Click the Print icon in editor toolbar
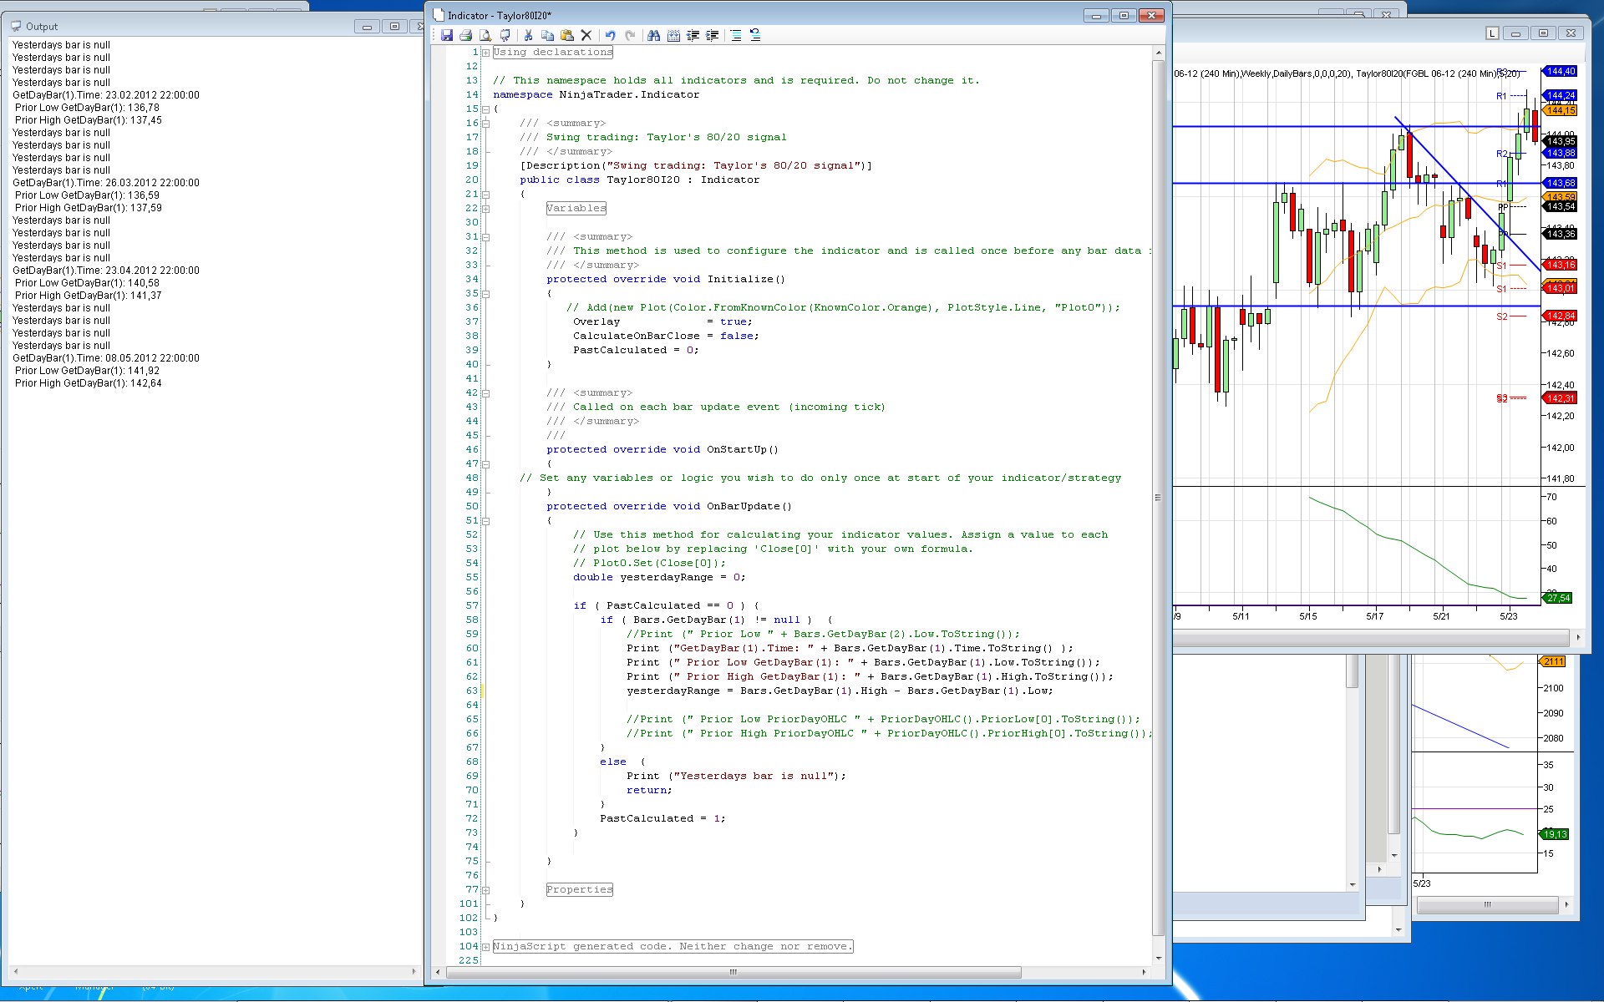 click(466, 35)
